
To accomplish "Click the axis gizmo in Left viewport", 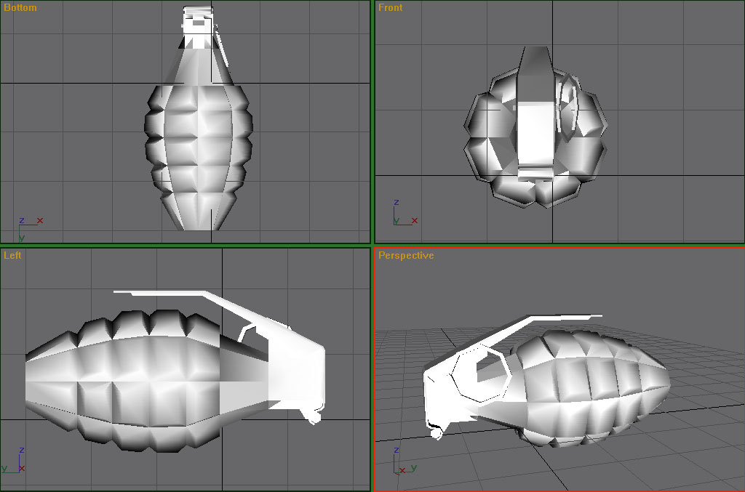I will point(17,463).
